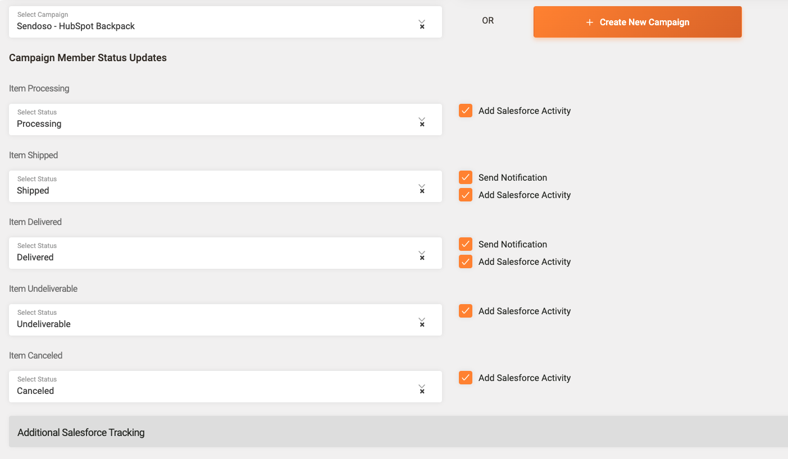This screenshot has height=459, width=788.
Task: Clear the Canceled status with its x icon
Action: 422,391
